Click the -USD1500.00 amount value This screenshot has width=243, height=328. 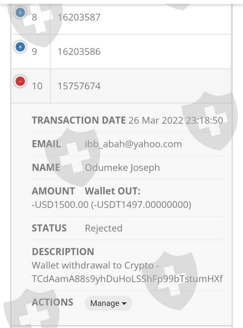click(60, 204)
